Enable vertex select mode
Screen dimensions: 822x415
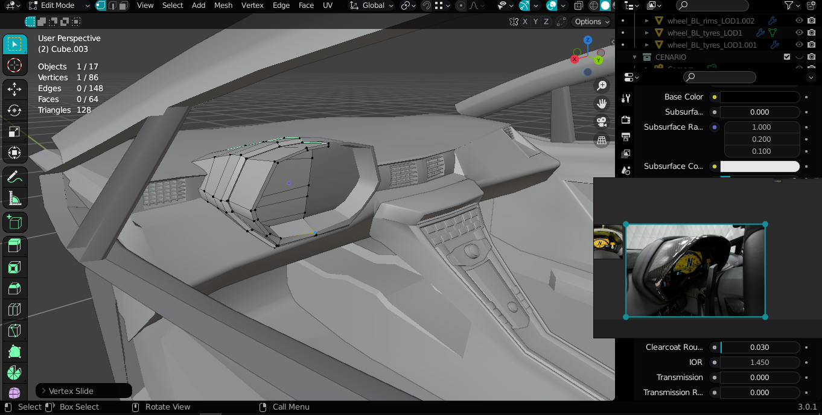(101, 5)
